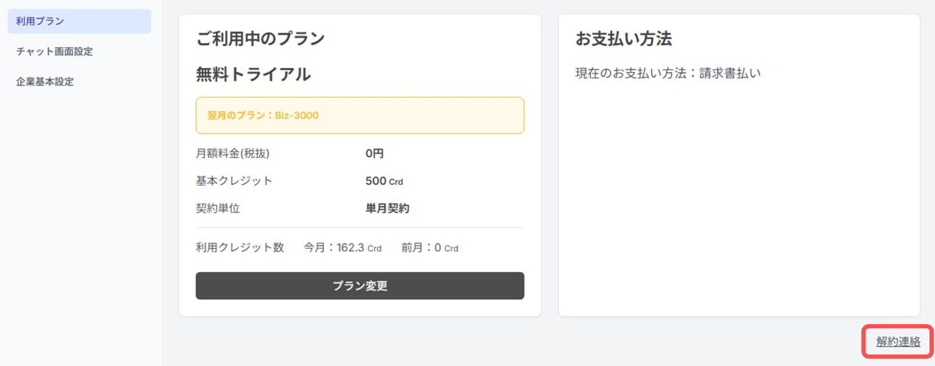Select the ご利用中のプラン card heading
Viewport: 935px width, 366px height.
pyautogui.click(x=259, y=38)
